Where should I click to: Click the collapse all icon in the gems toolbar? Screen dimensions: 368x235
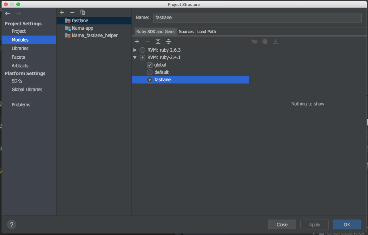coord(169,41)
